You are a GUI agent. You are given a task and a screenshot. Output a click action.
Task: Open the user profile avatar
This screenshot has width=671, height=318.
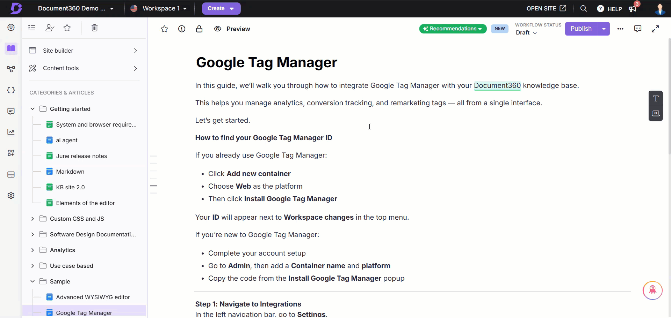coord(659,9)
